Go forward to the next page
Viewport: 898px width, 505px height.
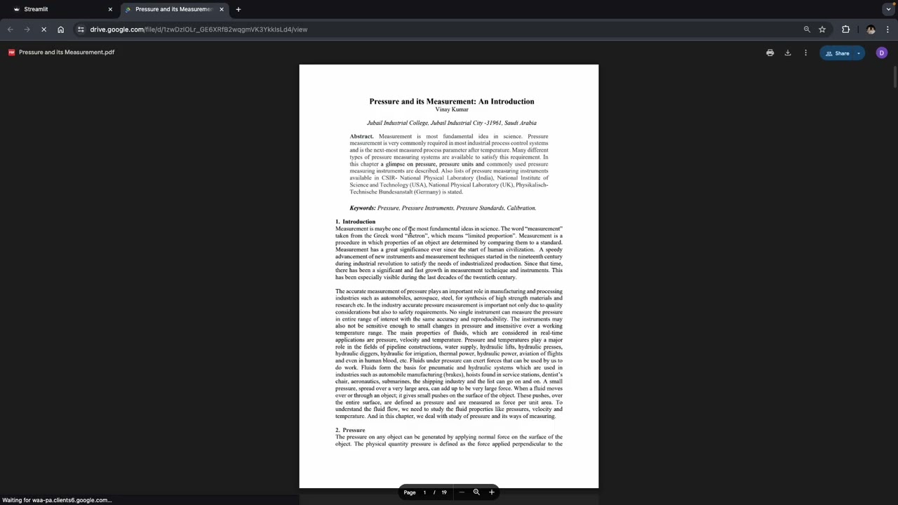click(27, 29)
